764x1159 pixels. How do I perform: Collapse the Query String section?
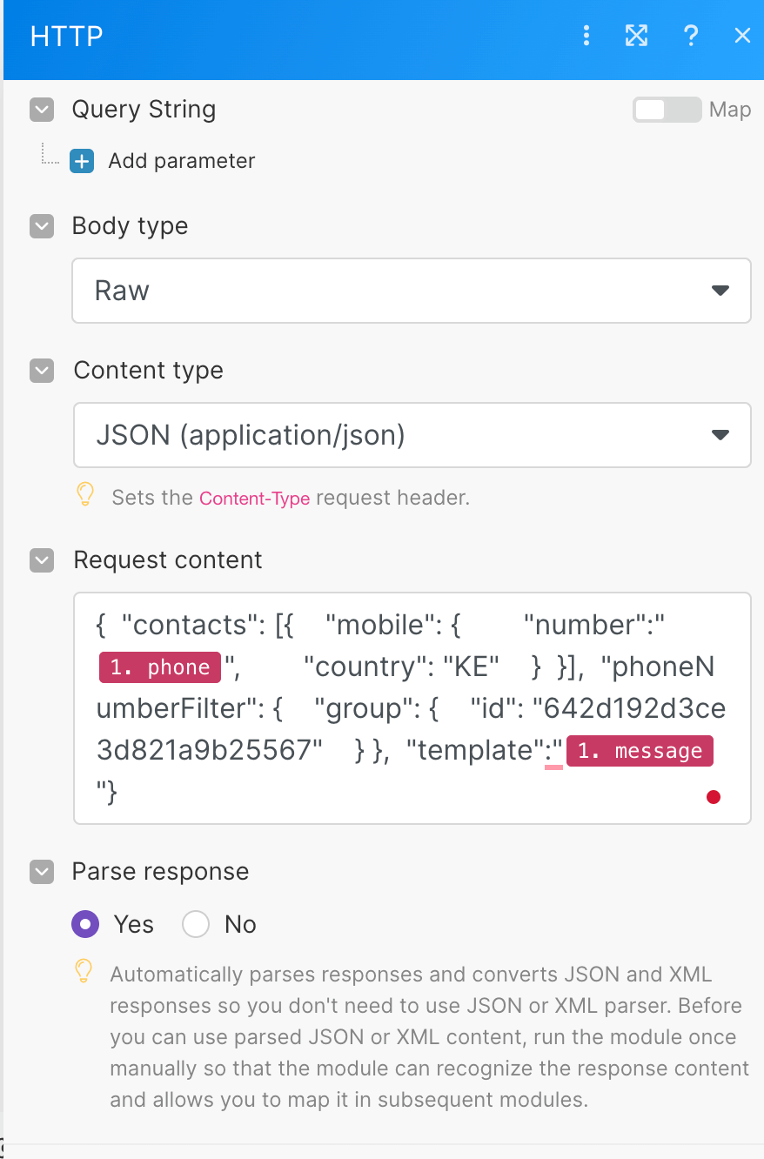click(42, 110)
